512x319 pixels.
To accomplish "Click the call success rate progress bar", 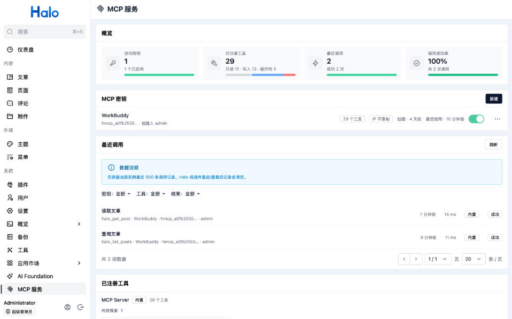I will coord(463,75).
